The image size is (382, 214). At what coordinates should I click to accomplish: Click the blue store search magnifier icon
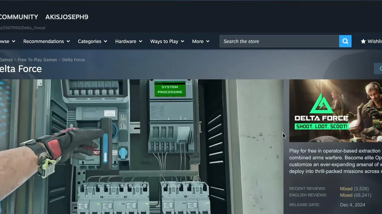345,41
